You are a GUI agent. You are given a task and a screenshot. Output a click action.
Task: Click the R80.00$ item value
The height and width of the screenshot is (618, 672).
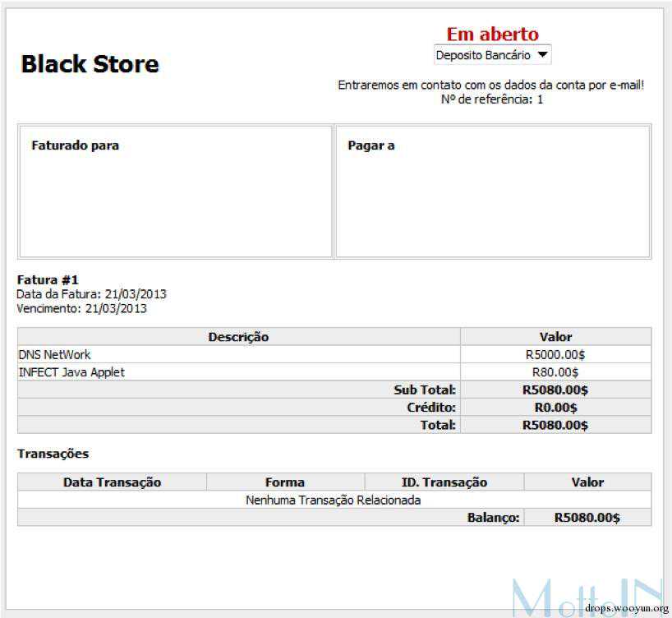(x=555, y=372)
